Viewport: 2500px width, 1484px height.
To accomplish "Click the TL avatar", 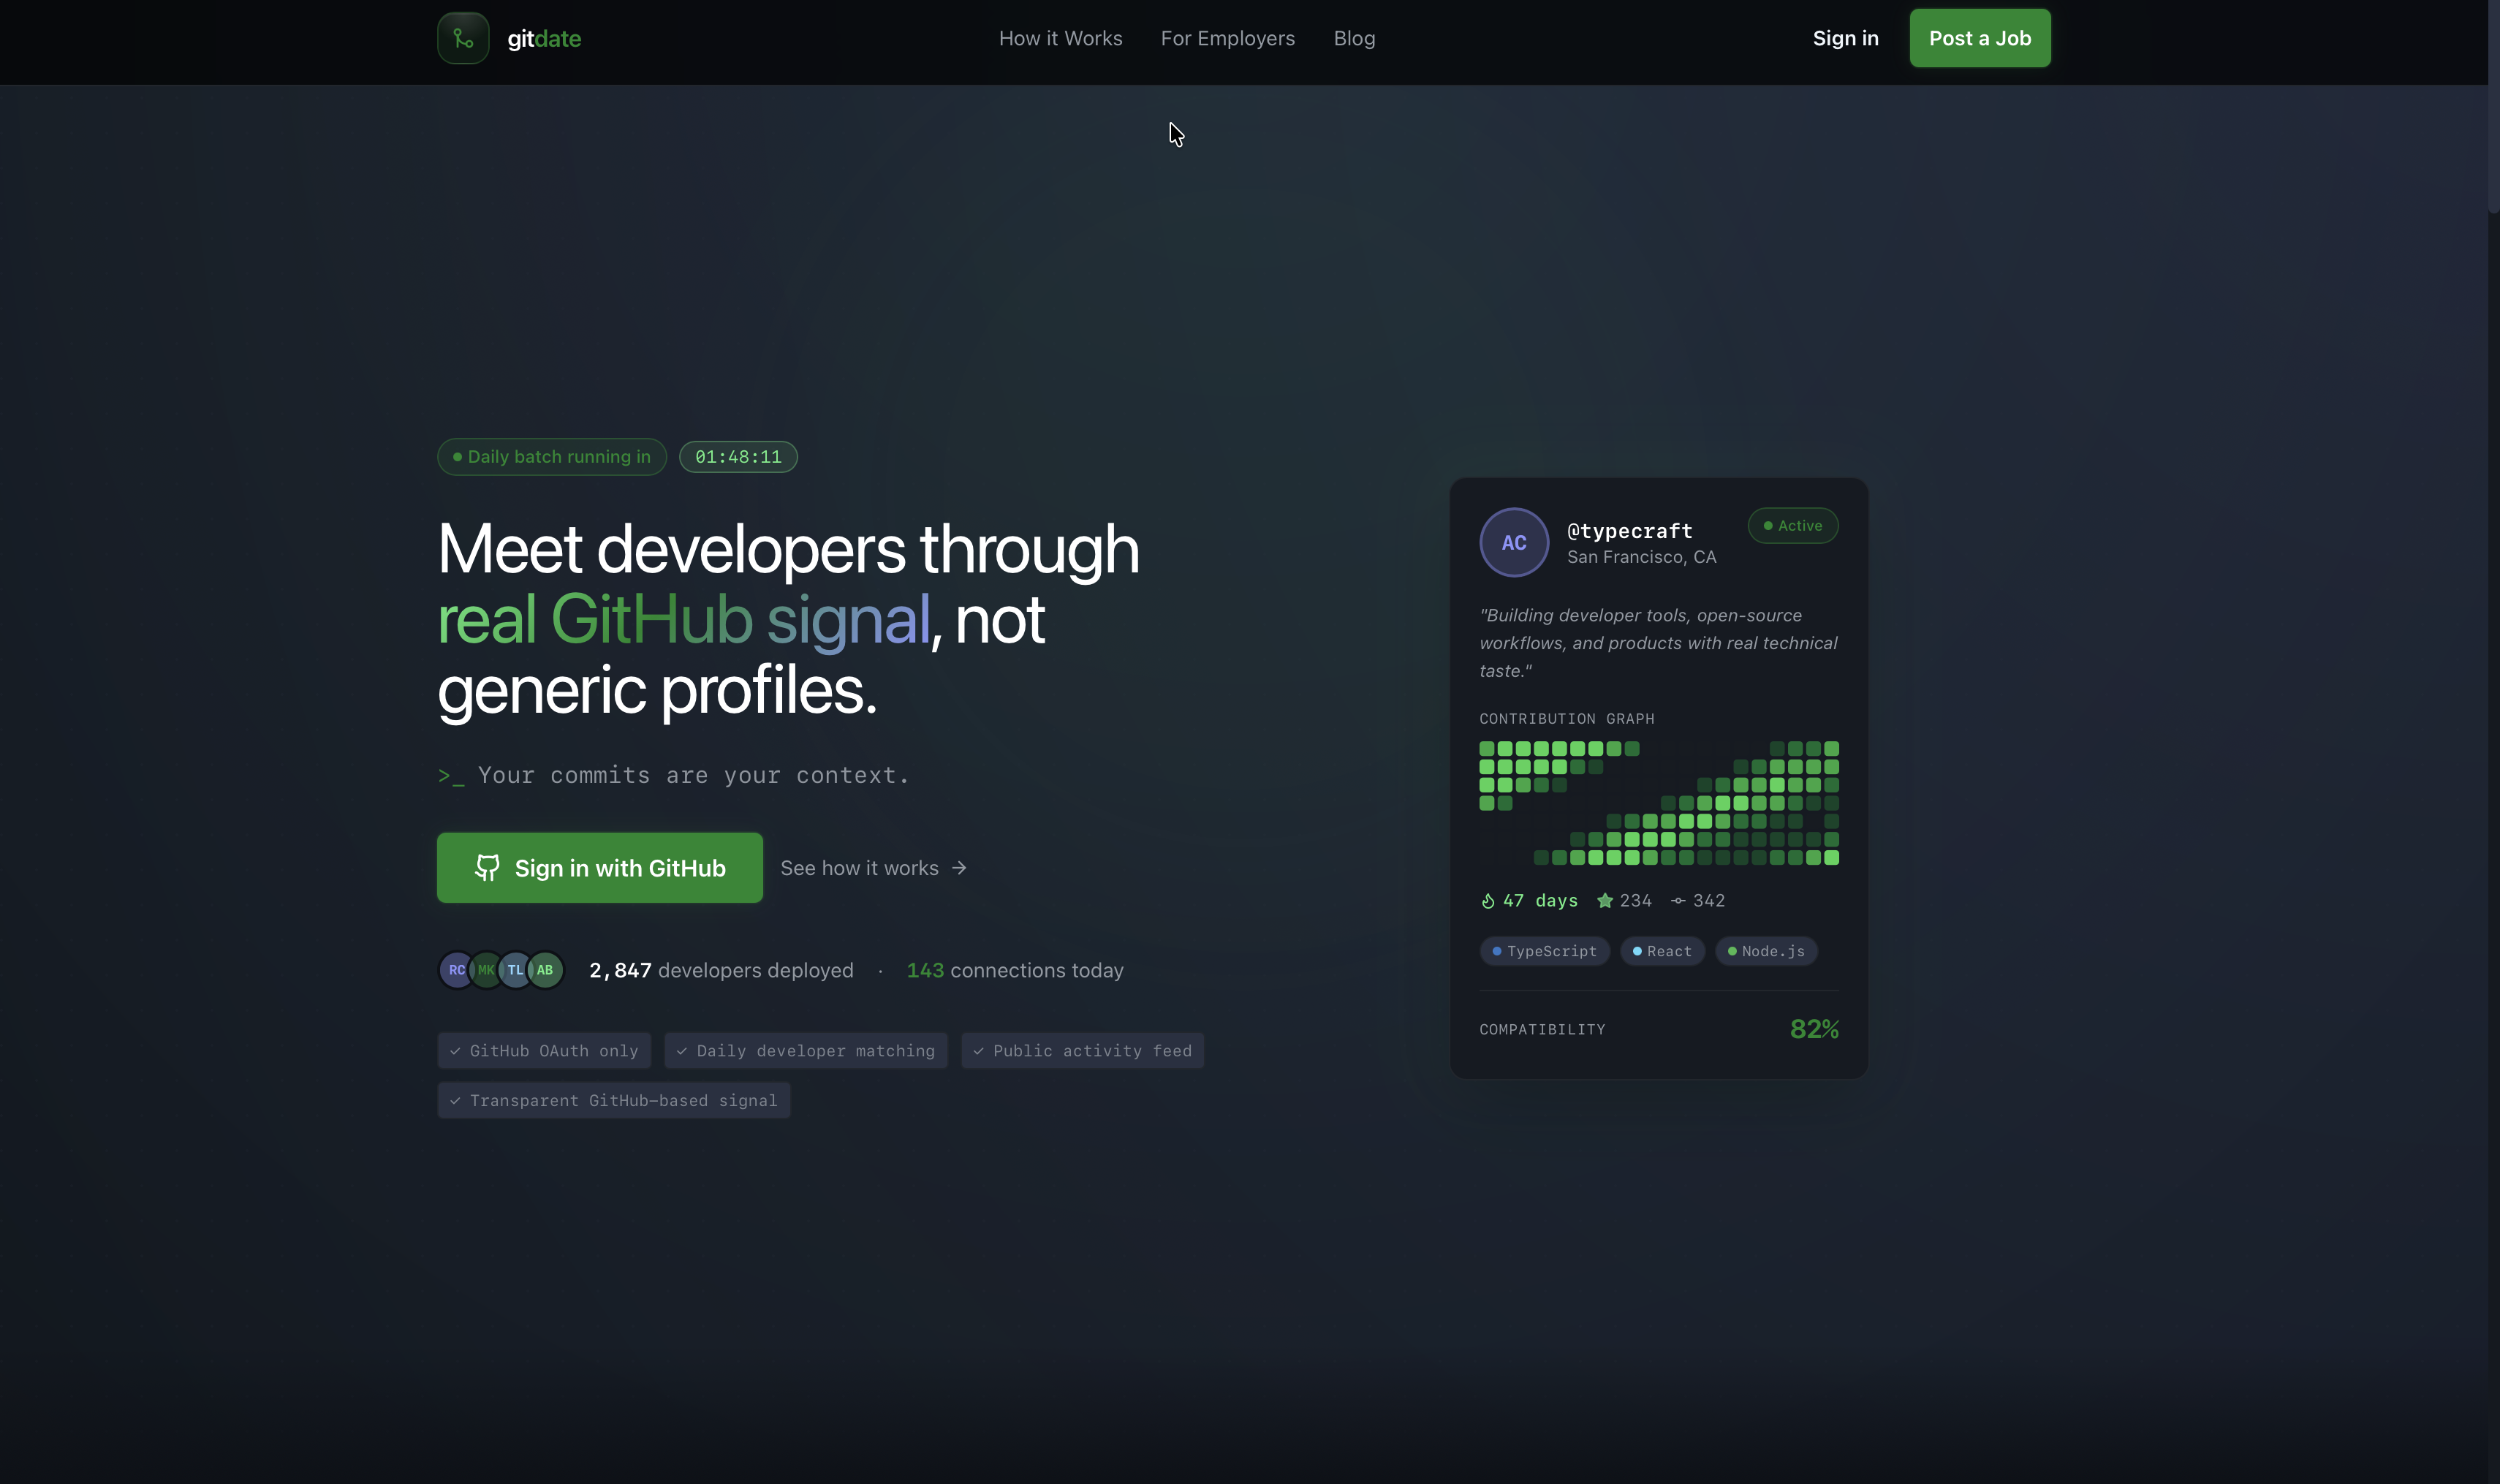I will [515, 970].
